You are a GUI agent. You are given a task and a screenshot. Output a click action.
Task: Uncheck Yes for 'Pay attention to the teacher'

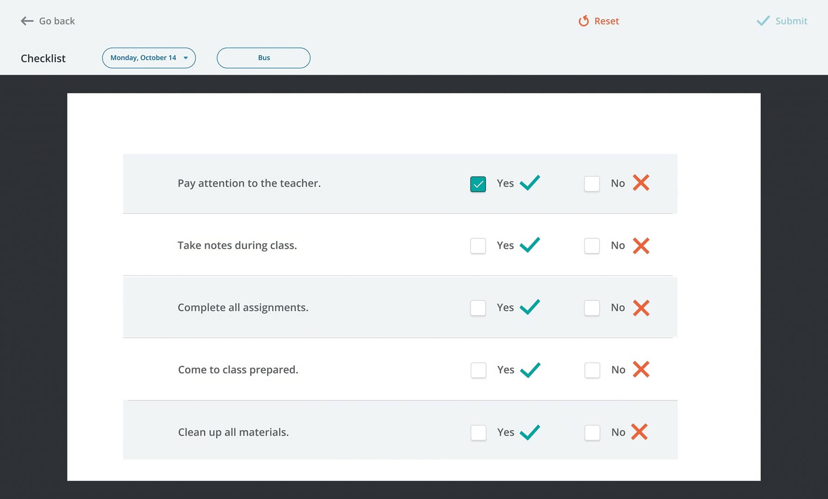(478, 184)
